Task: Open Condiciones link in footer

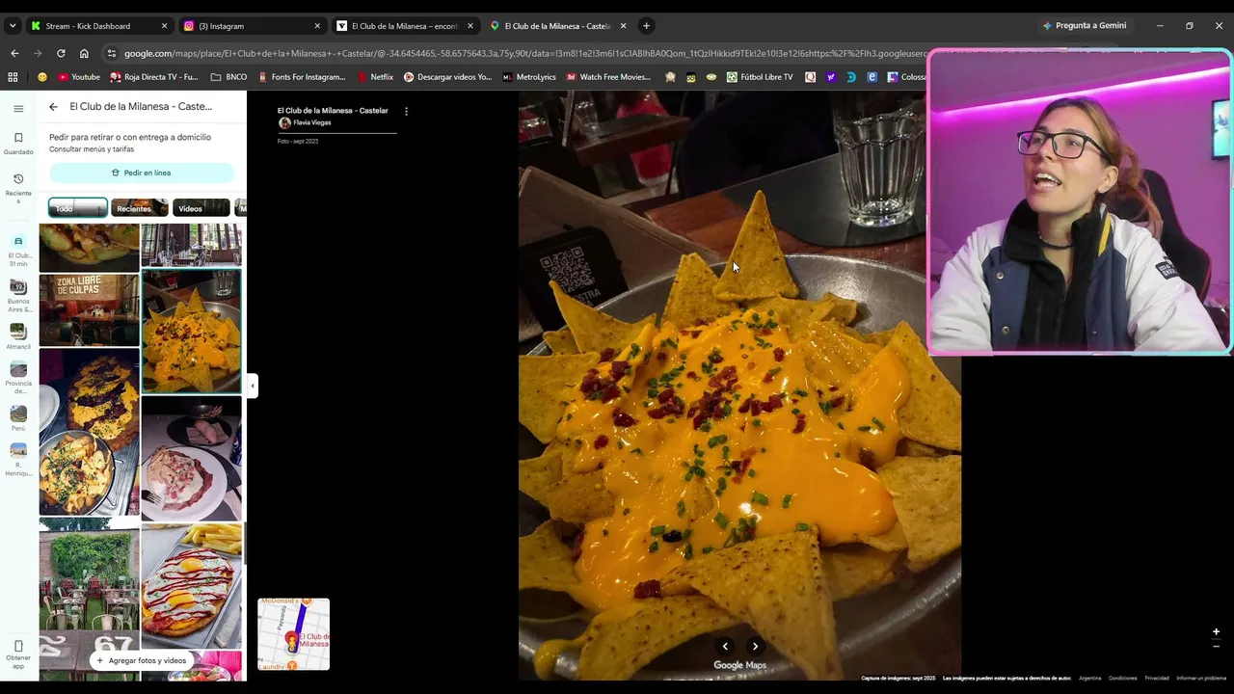Action: click(1122, 678)
